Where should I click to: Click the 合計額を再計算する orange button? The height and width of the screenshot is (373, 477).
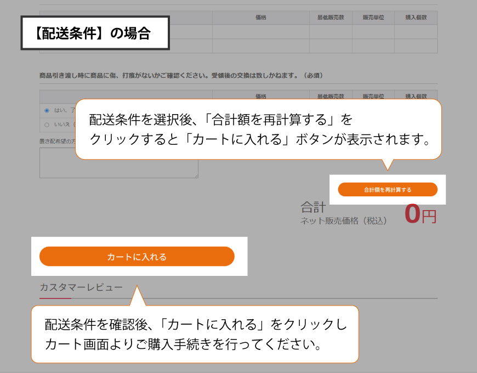pos(388,190)
